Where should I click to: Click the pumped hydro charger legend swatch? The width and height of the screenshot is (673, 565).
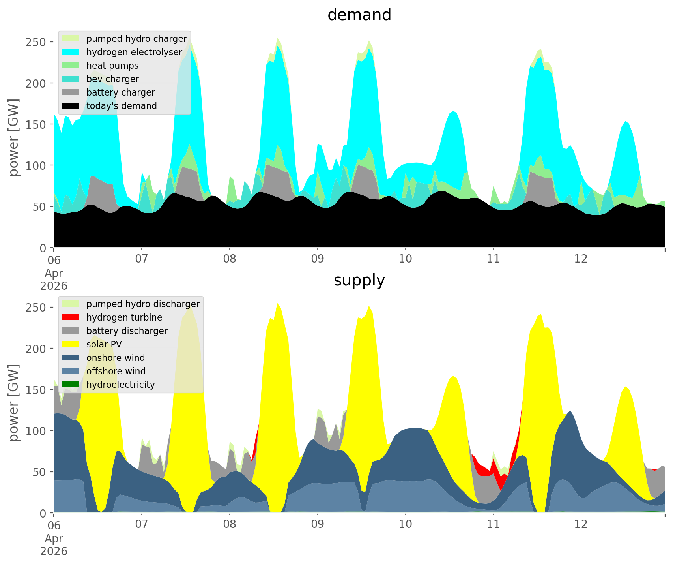click(71, 39)
